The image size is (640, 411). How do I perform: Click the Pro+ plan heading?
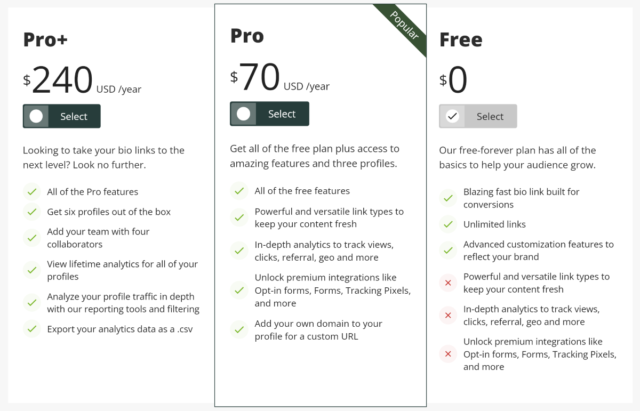(x=45, y=40)
